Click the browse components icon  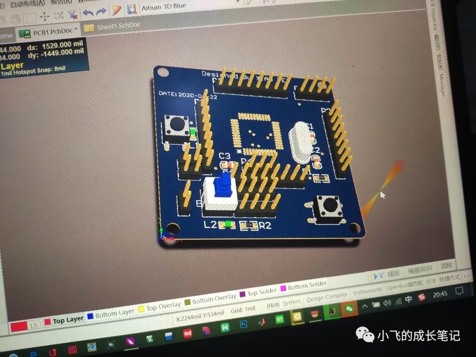[132, 9]
